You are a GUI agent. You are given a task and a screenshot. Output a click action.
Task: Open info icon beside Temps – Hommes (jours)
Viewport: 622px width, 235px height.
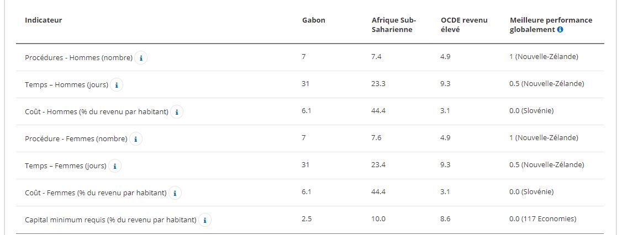click(117, 84)
